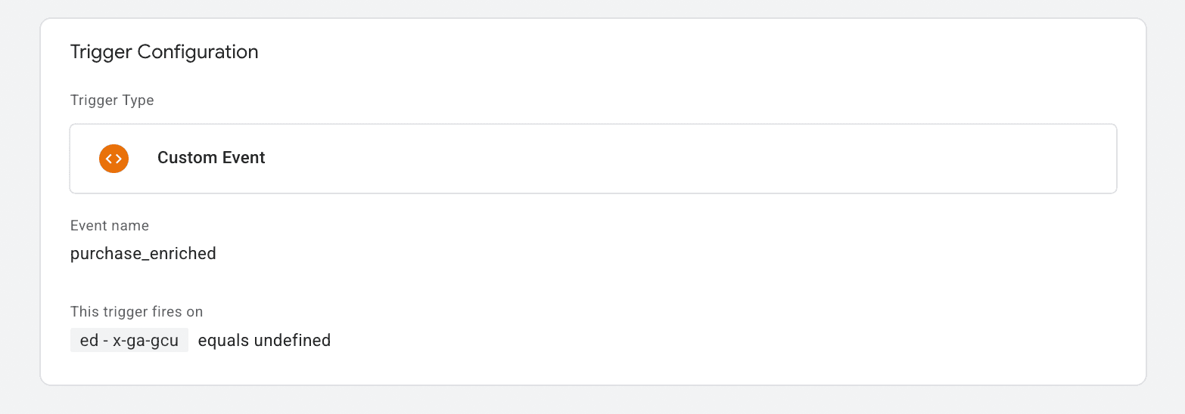This screenshot has width=1185, height=414.
Task: Select the purchase_enriched event name value
Action: tap(143, 254)
